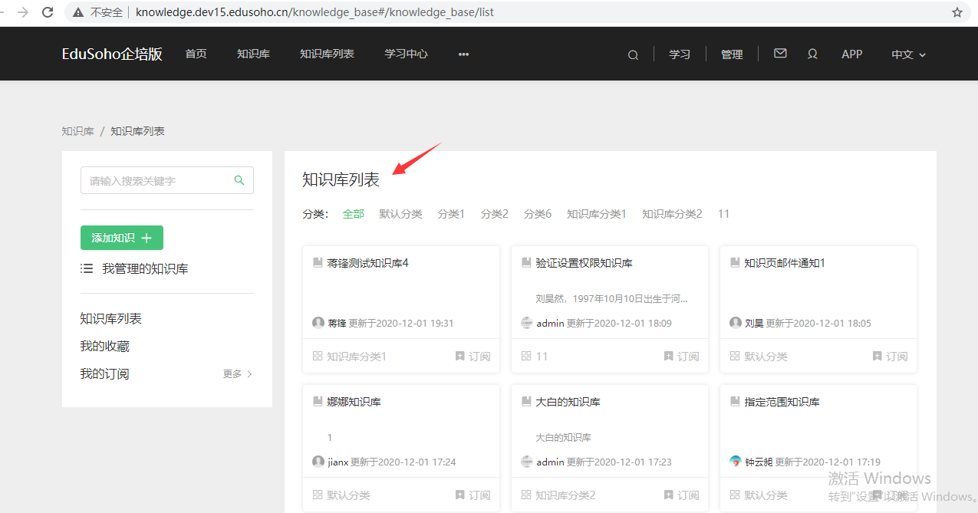Toggle subscription on 娜娜知识库 card
This screenshot has width=978, height=513.
(x=473, y=495)
